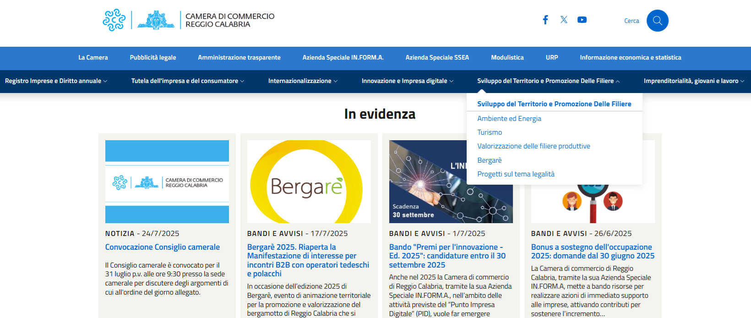Open Azienda Speciale SSEA menu item

click(x=437, y=58)
